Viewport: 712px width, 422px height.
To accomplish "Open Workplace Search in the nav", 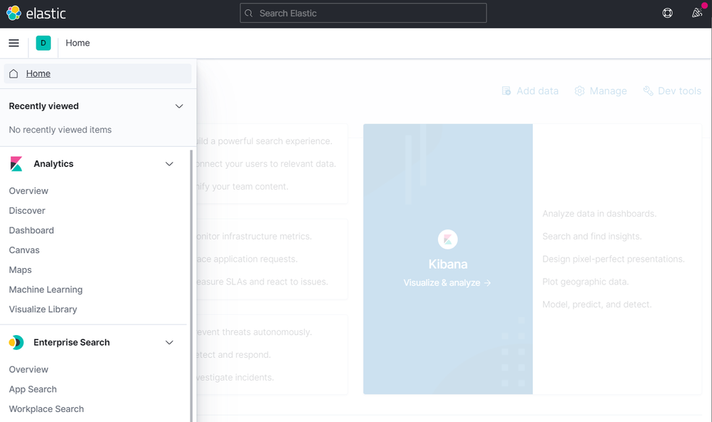I will pyautogui.click(x=46, y=409).
